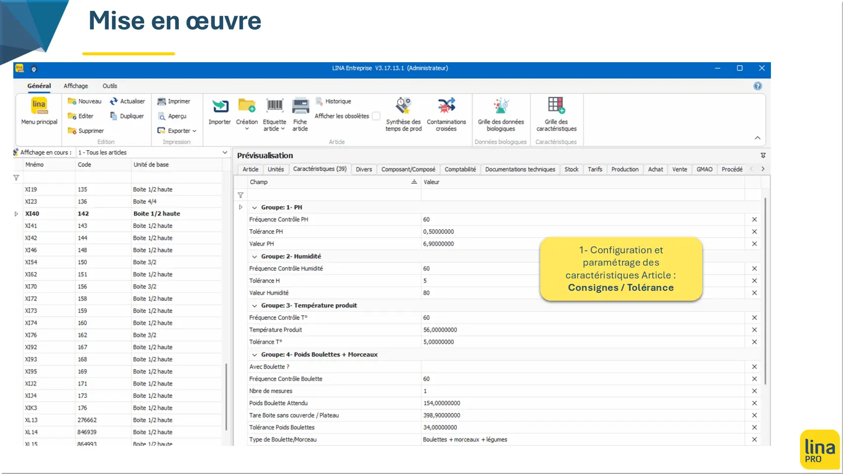Click the blue help question mark icon
843x474 pixels.
pyautogui.click(x=758, y=86)
